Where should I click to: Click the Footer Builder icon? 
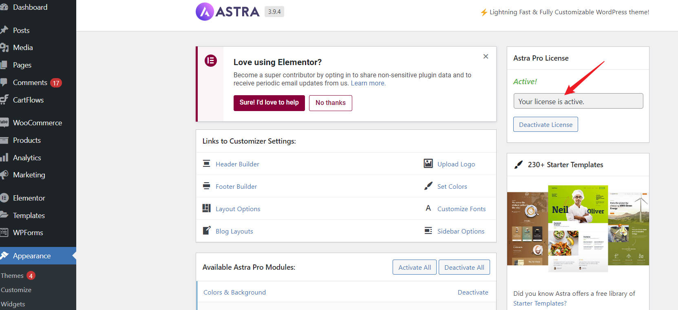pyautogui.click(x=207, y=186)
